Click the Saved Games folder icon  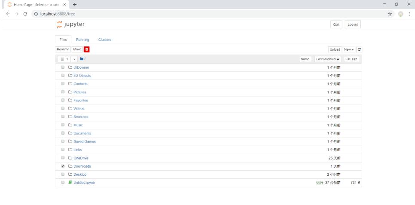(x=70, y=141)
